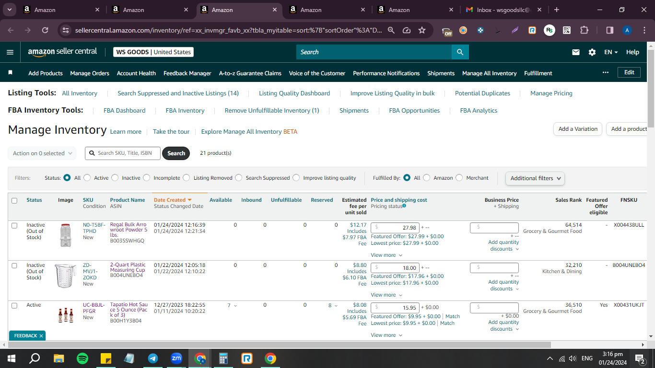Open the FBA Dashboard link
Viewport: 655px width, 368px height.
[x=124, y=111]
